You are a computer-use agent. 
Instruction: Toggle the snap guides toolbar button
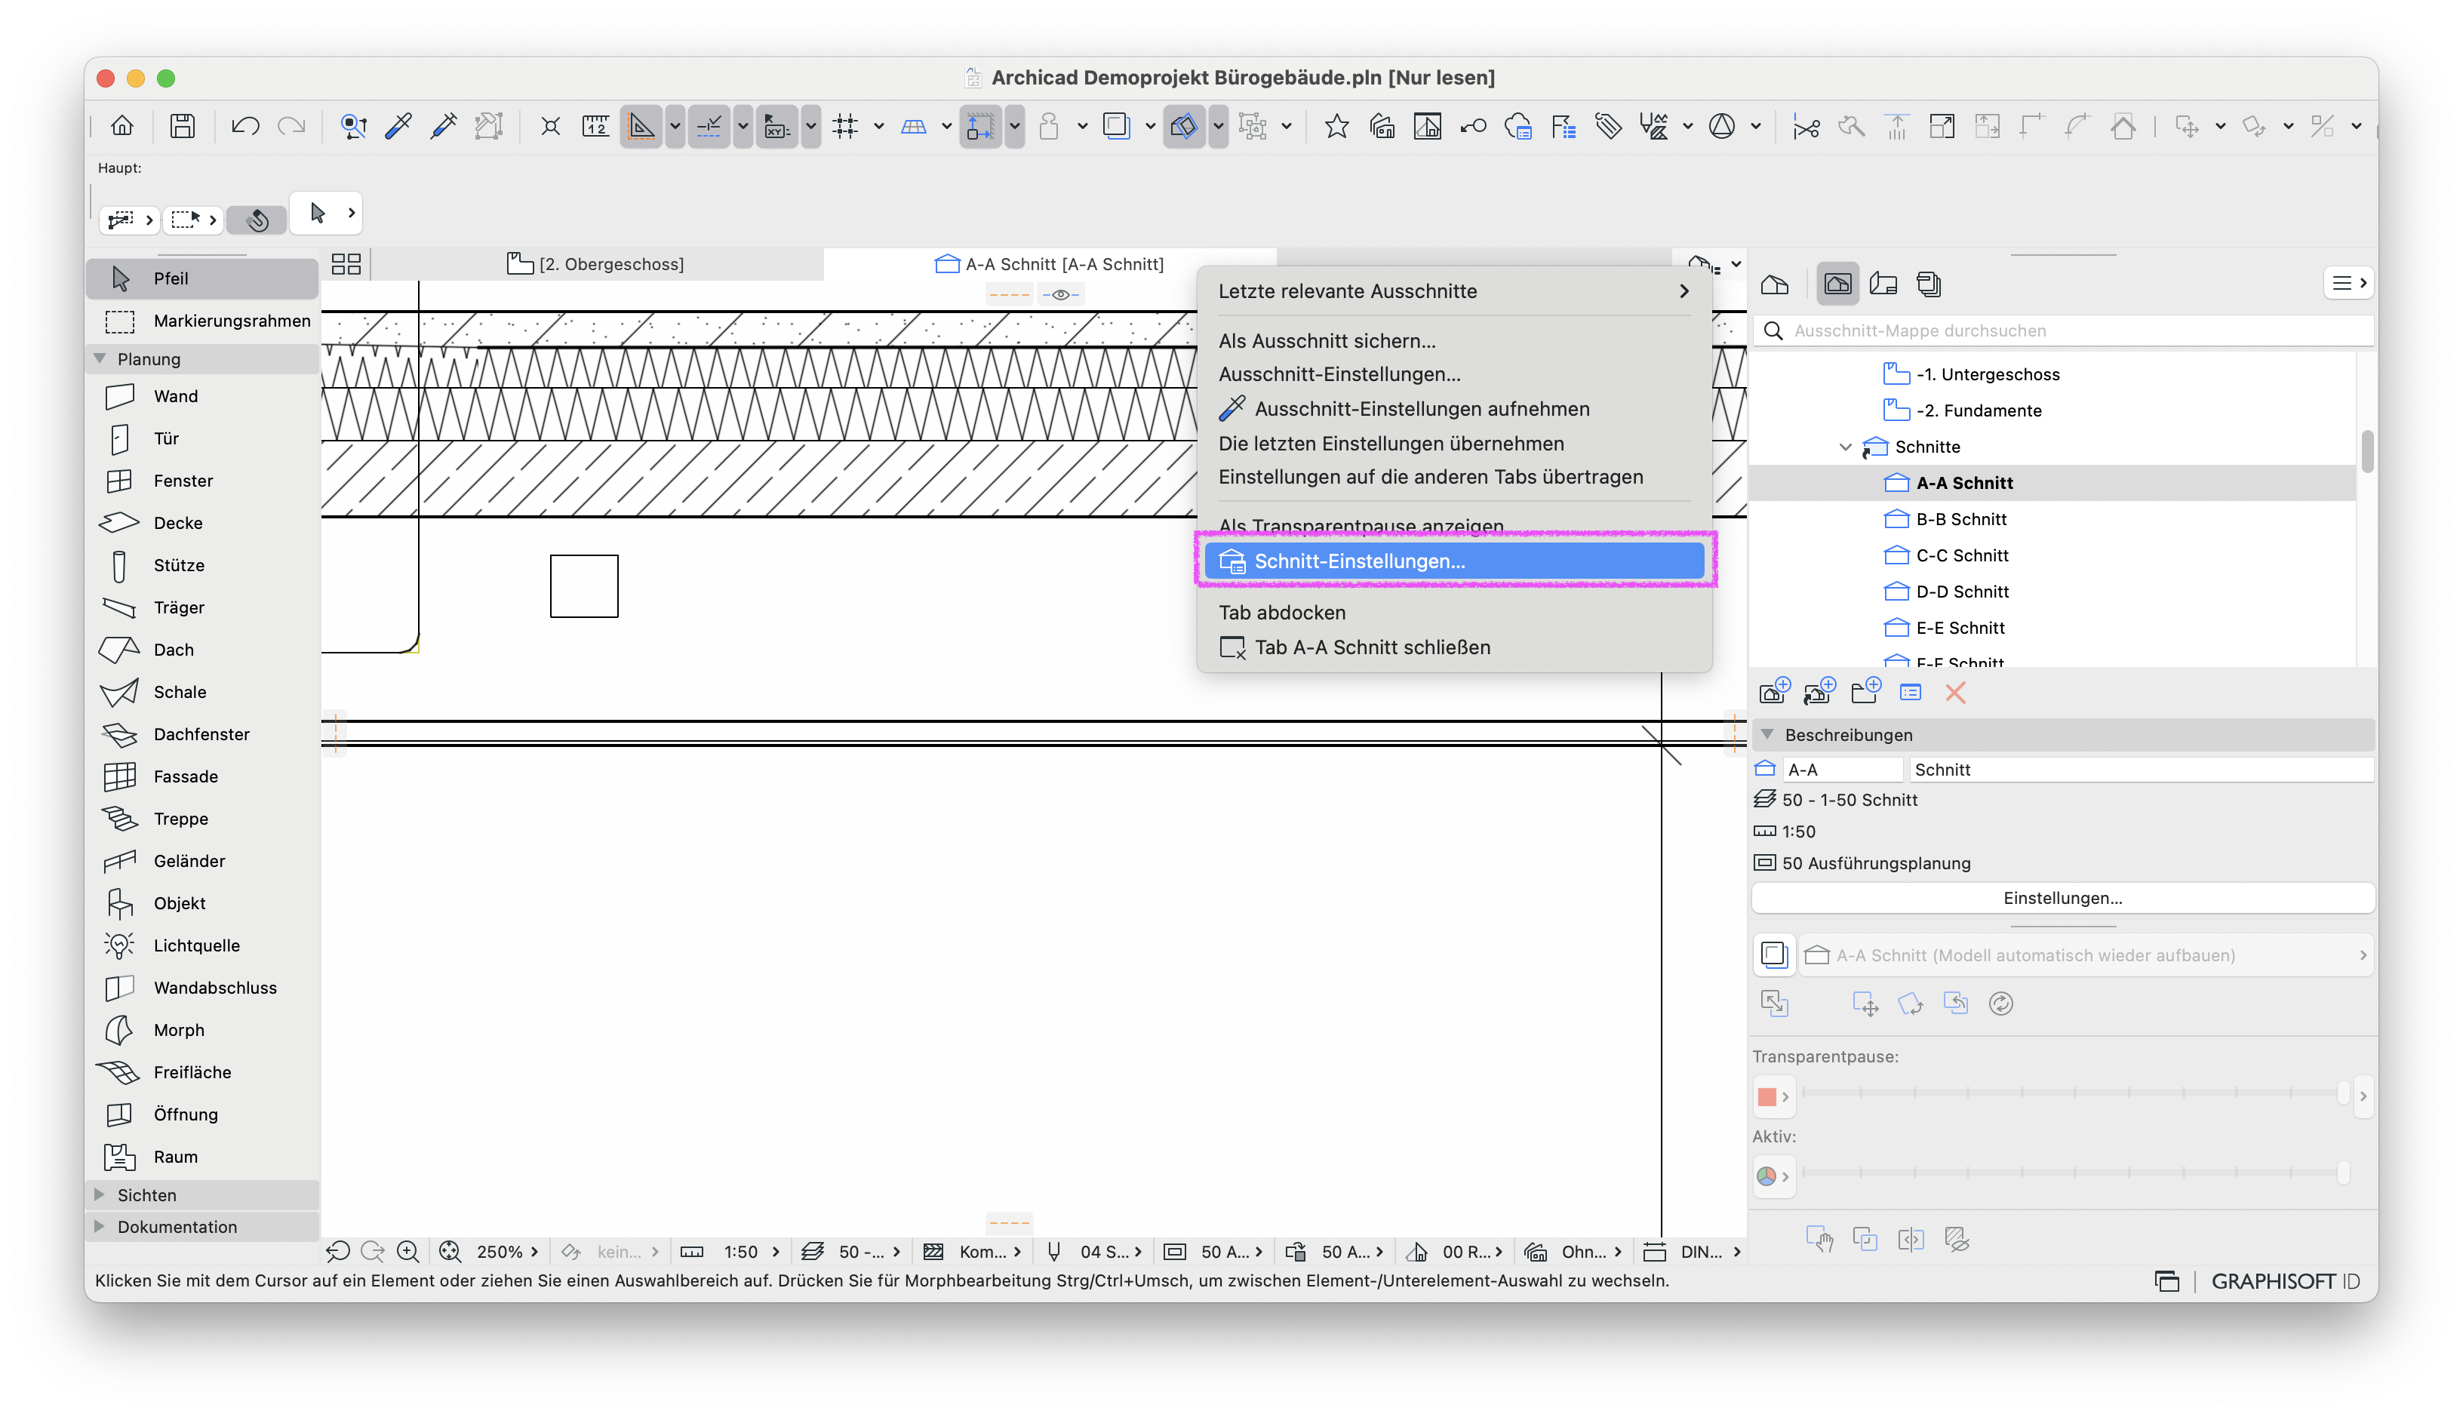(x=709, y=126)
